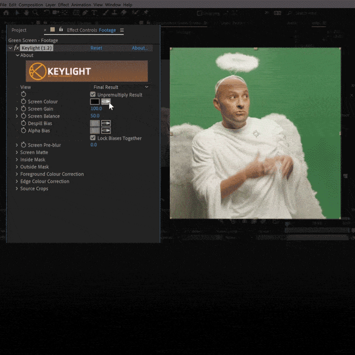Image resolution: width=355 pixels, height=355 pixels.
Task: Open the Effect Controls panel menu
Action: pyautogui.click(x=122, y=30)
